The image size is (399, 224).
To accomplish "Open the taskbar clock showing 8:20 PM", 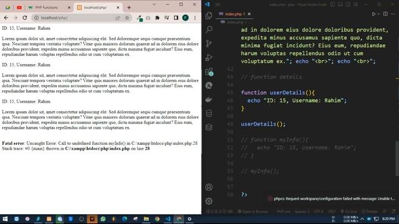I will point(388,218).
